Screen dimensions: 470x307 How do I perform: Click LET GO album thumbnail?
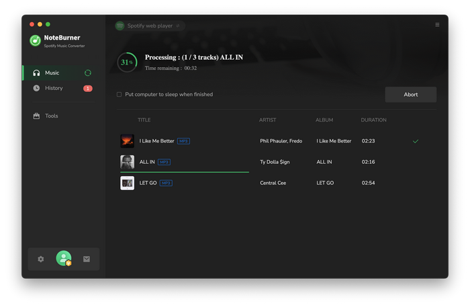point(128,183)
